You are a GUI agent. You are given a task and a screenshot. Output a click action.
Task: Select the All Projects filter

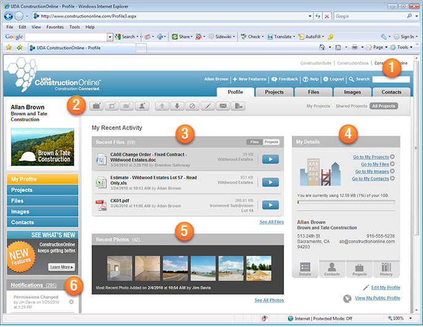coord(384,106)
